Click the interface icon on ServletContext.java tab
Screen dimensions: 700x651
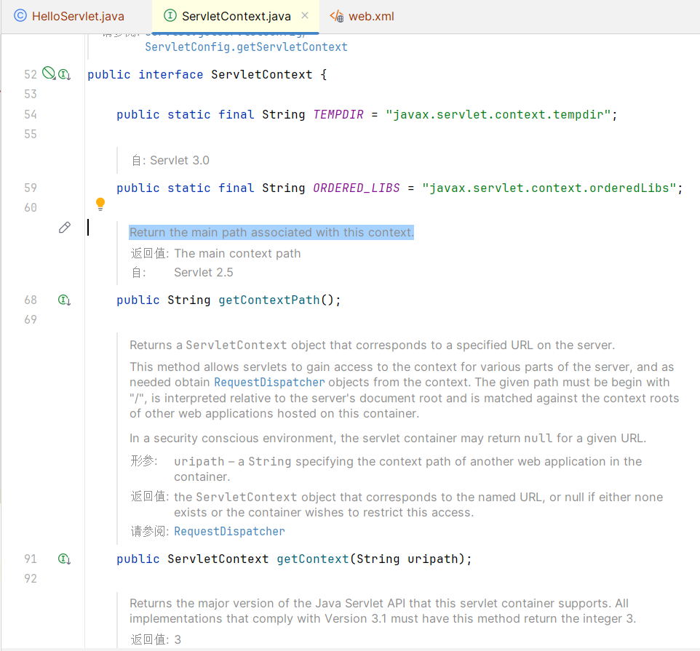click(x=170, y=16)
